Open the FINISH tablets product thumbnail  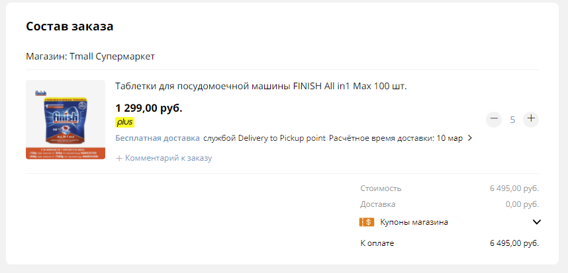point(66,120)
